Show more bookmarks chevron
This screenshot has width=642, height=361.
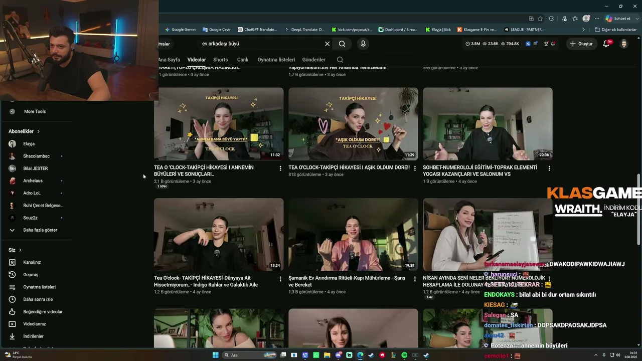[x=583, y=30]
